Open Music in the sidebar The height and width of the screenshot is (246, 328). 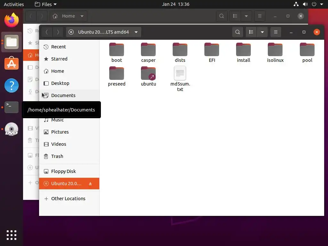(x=69, y=120)
